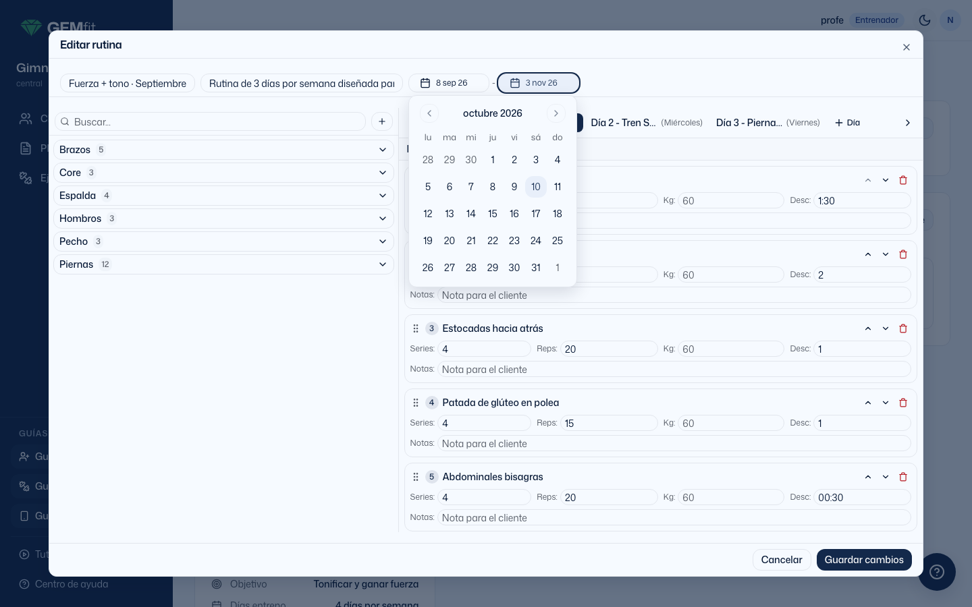Grab the drag handle of Estocadas hacia atrás
The height and width of the screenshot is (607, 972).
tap(416, 328)
